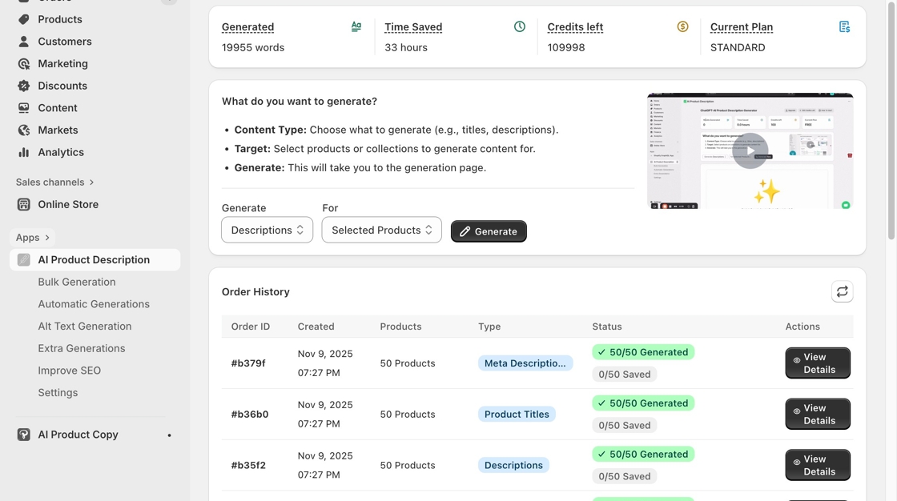Open the Selected Products target dropdown
The width and height of the screenshot is (897, 501).
pos(381,230)
